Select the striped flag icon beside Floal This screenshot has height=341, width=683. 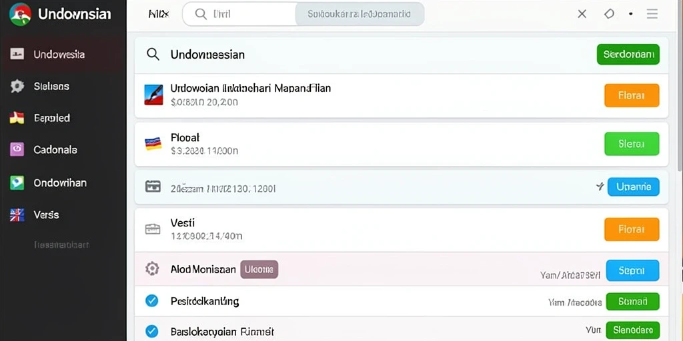[153, 144]
